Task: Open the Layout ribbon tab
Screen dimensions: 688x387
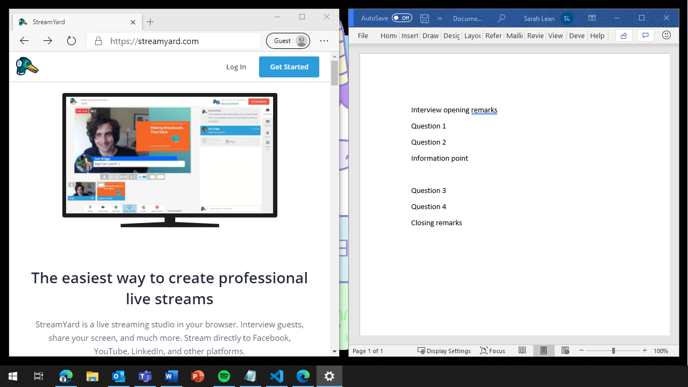Action: tap(472, 35)
